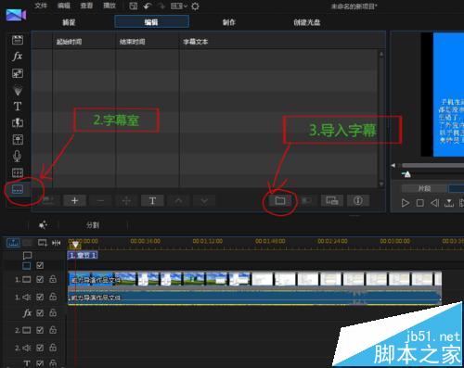Open the Audio Mixing Room sidebar icon
The height and width of the screenshot is (368, 464).
[18, 139]
